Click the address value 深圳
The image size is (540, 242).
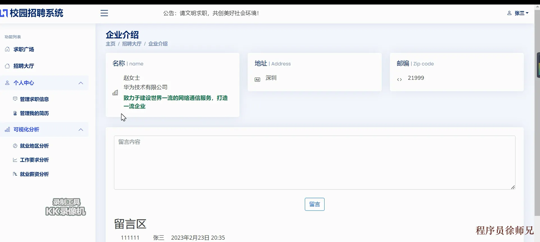[271, 78]
